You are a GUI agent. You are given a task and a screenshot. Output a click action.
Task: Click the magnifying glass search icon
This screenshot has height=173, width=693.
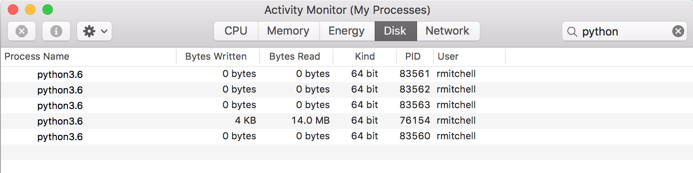point(572,32)
